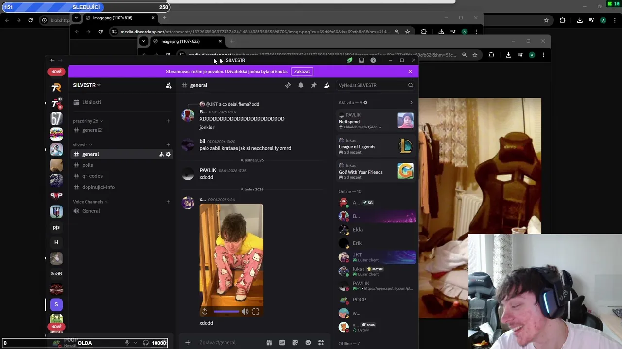This screenshot has height=349, width=622.
Task: Click Zakázat to disable streamer mode
Action: (302, 71)
